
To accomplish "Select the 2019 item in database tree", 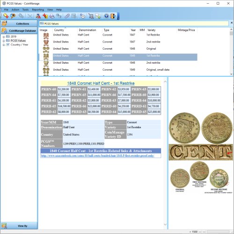I will coord(14,37).
